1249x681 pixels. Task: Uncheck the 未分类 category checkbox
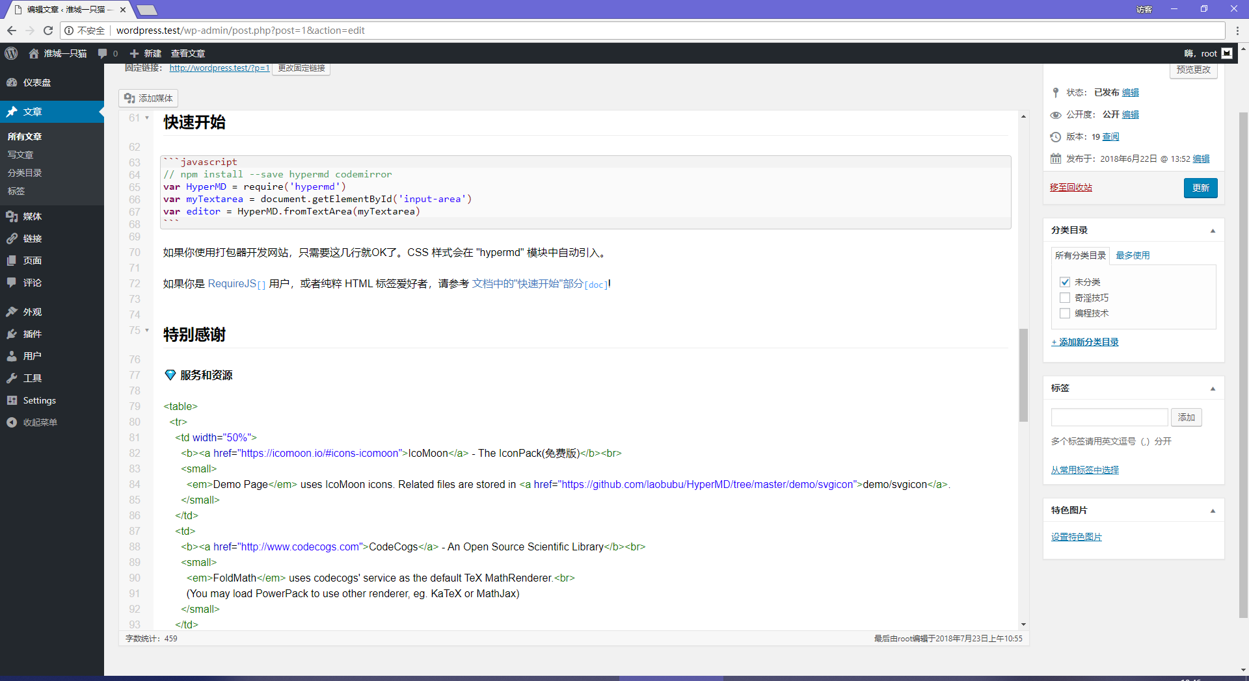click(x=1065, y=282)
